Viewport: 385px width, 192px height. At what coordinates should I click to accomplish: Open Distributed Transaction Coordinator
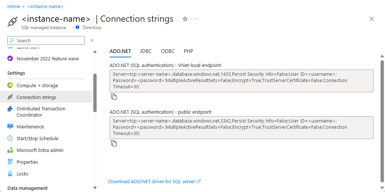[x=41, y=112]
